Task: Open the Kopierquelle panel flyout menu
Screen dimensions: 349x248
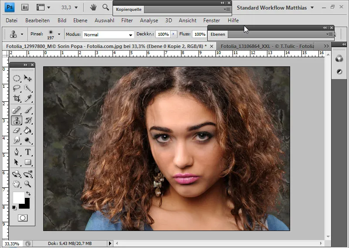Action: 227,9
